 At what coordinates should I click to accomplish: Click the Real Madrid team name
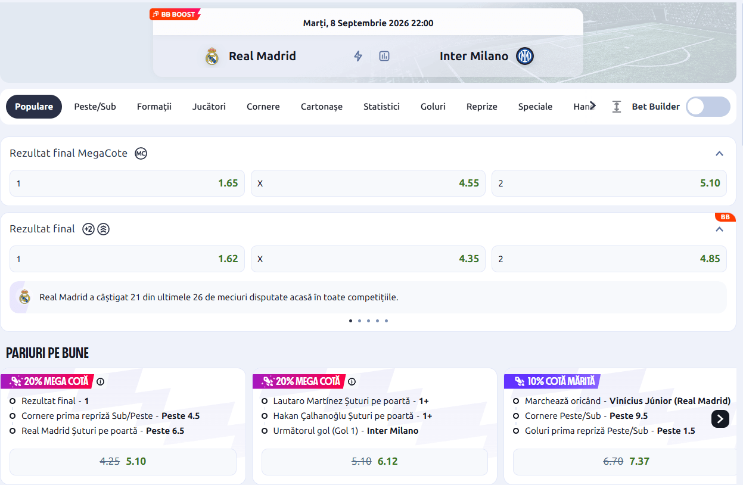pyautogui.click(x=262, y=56)
